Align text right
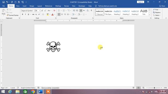Screen dimensions: 168x94 pyautogui.click(x=65, y=14)
